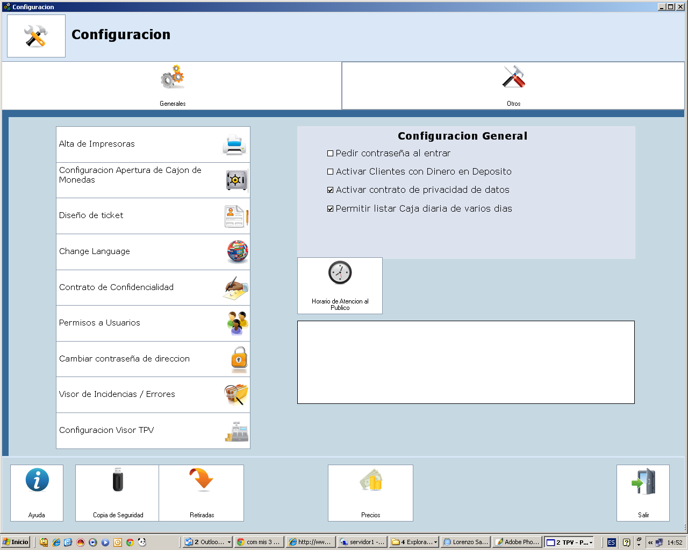Image resolution: width=688 pixels, height=550 pixels.
Task: Click the padlock icon for password change
Action: (x=239, y=359)
